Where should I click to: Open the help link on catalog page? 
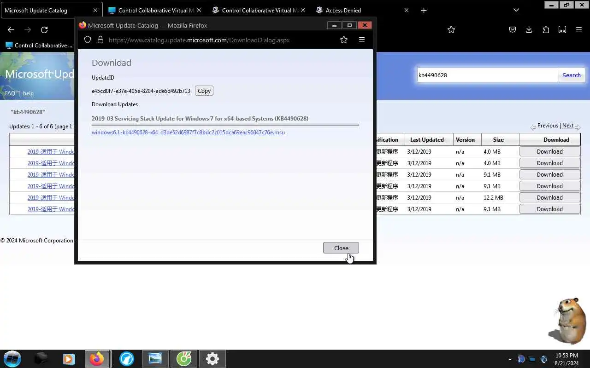[x=28, y=93]
